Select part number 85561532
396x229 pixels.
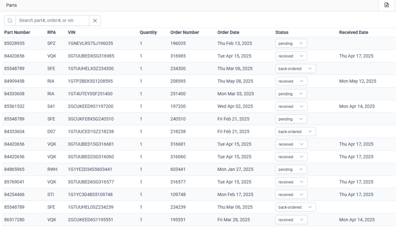(14, 106)
